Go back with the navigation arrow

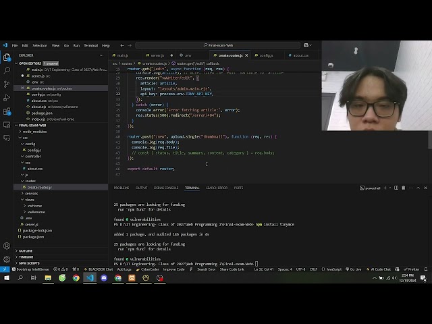point(122,45)
